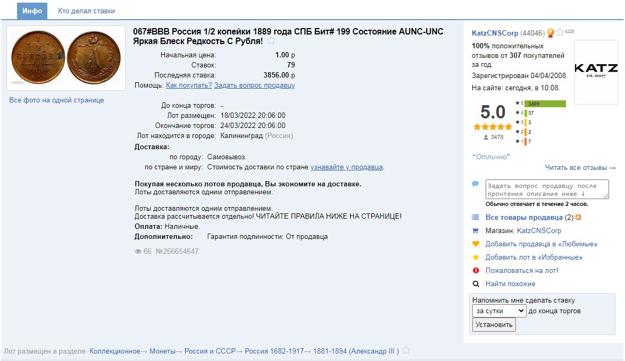Click the RSS feed icon beside seller items
Image resolution: width=625 pixels, height=361 pixels.
point(578,218)
